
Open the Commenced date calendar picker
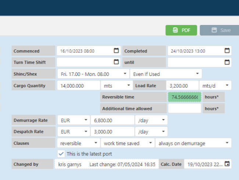116,51
